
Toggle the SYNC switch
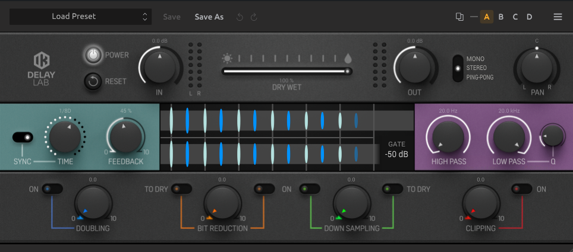[x=23, y=138]
